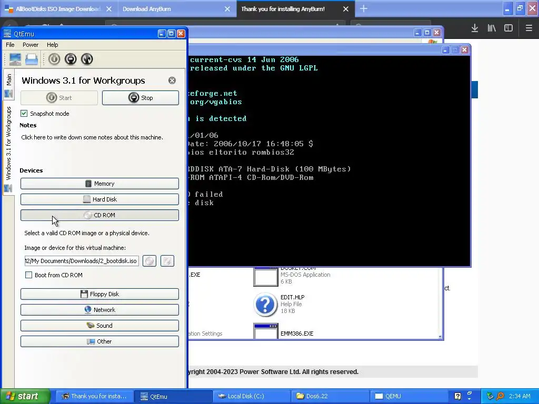The width and height of the screenshot is (539, 404).
Task: Collapse the CD ROM device section
Action: click(99, 215)
